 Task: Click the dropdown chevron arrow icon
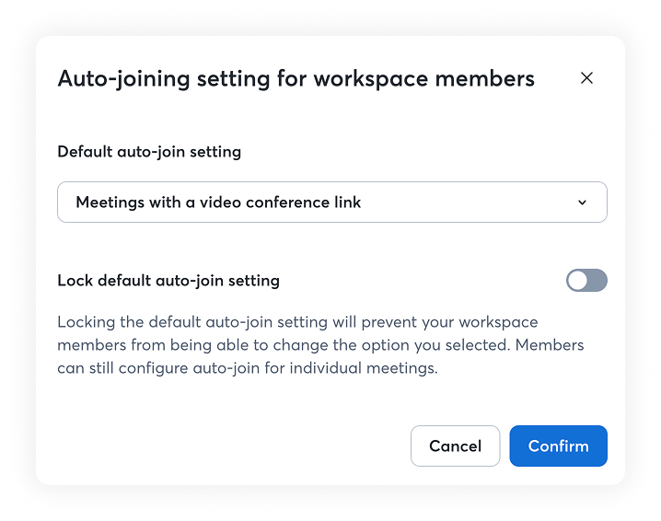(582, 203)
